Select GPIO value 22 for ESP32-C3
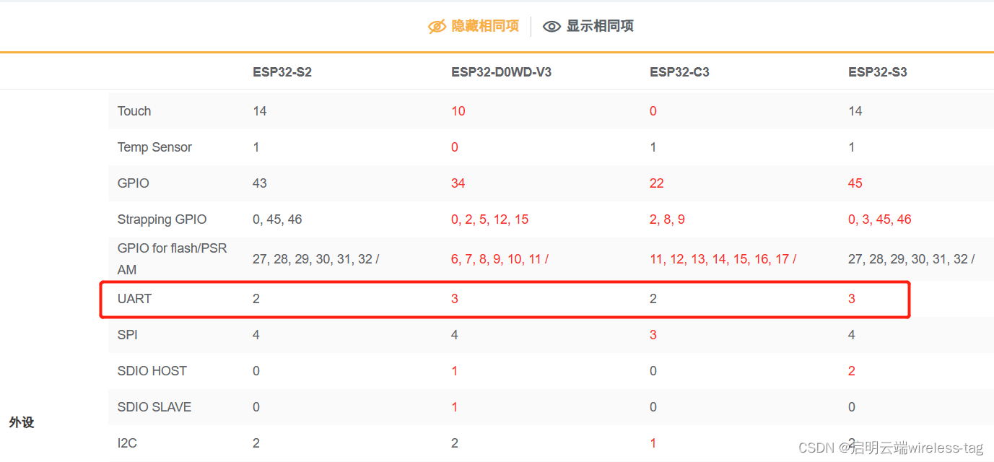The height and width of the screenshot is (462, 994). click(x=657, y=183)
